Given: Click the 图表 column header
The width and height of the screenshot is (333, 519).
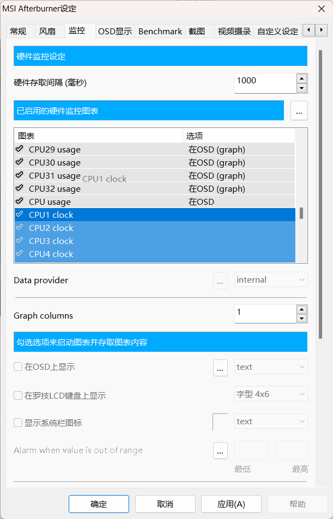Looking at the screenshot, I should tap(99, 136).
